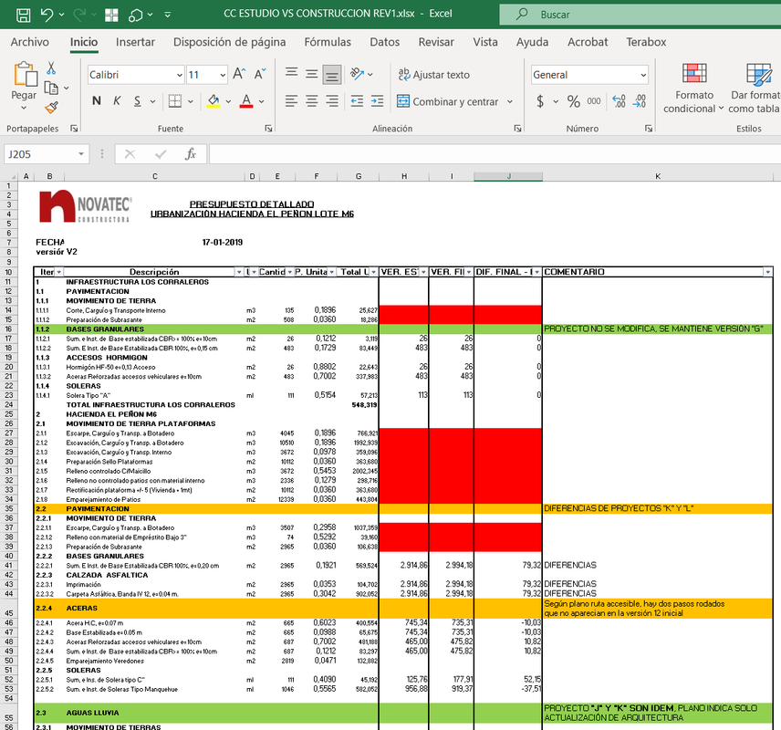Viewport: 781px width, 730px height.
Task: Apply yellow fill color bucket
Action: coord(213,101)
